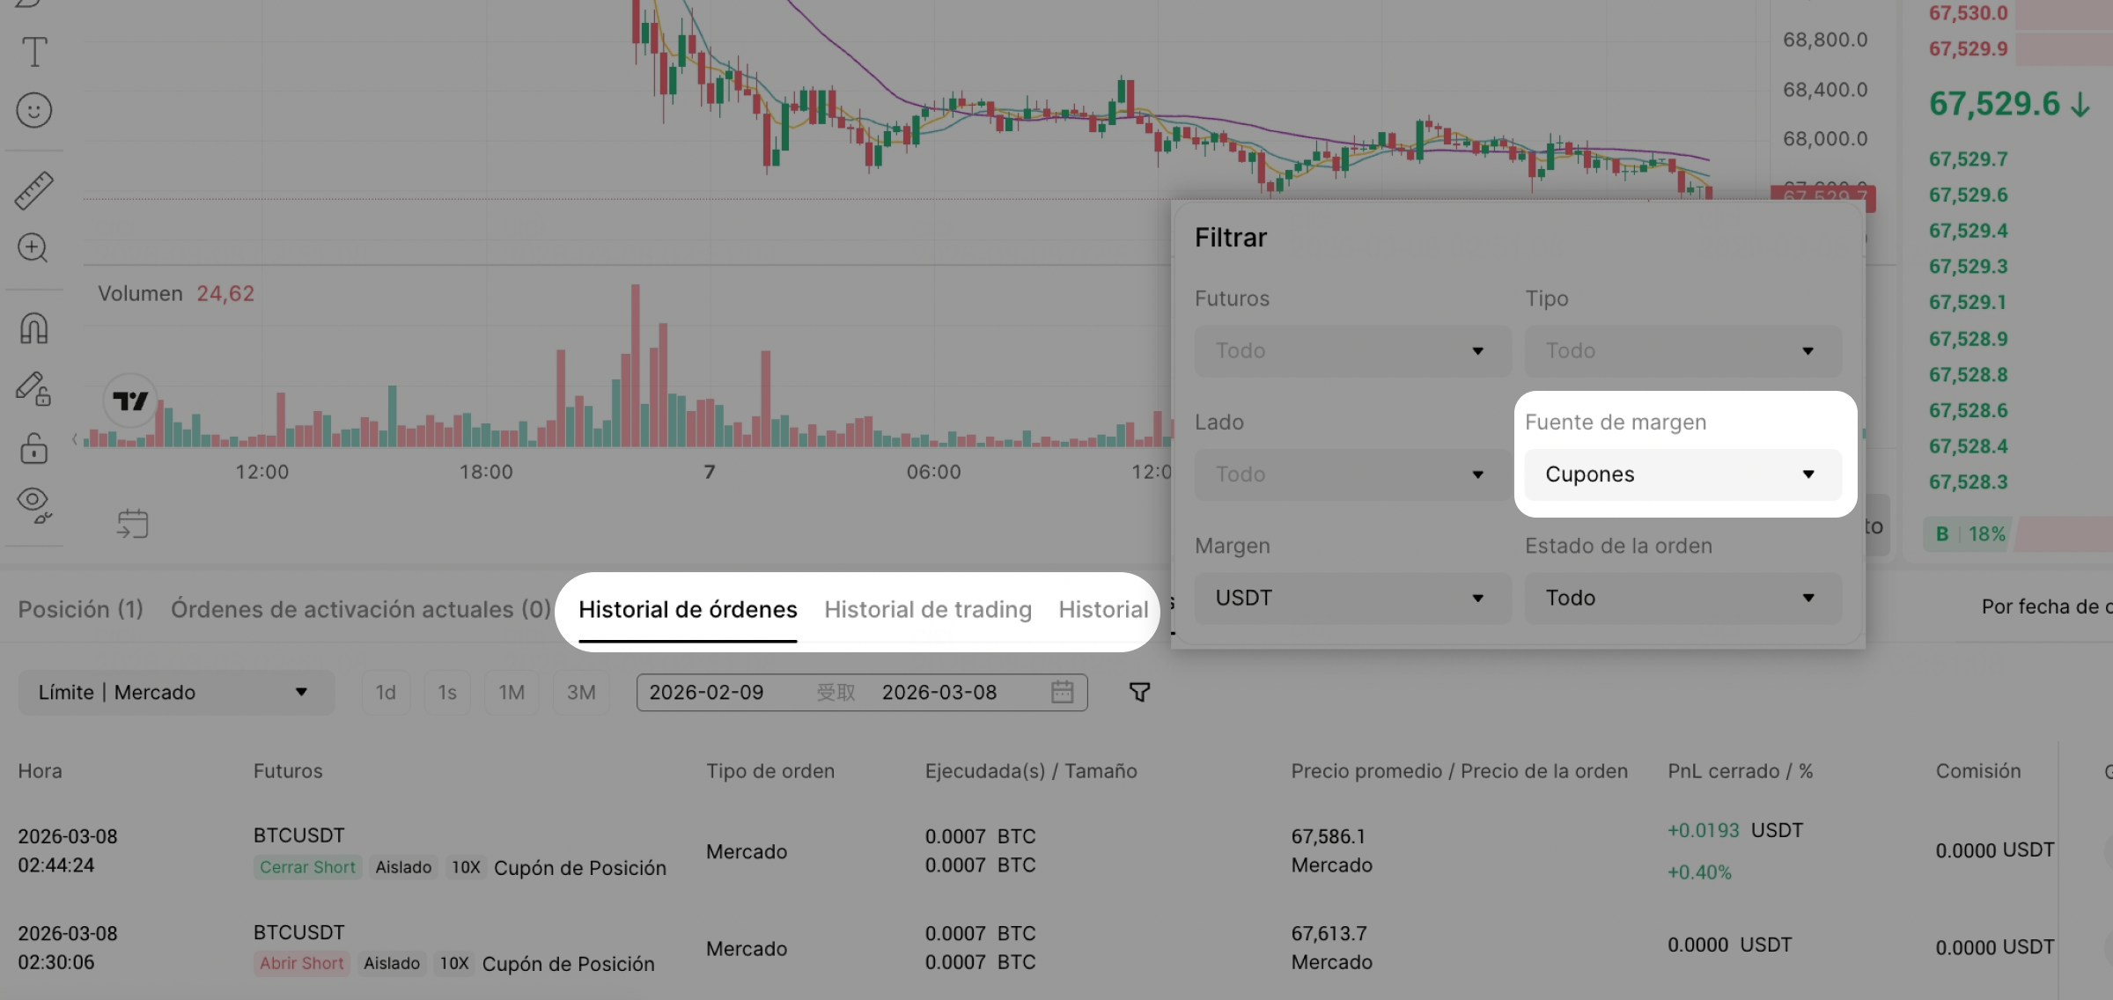Select the Historial de órdenes tab
The width and height of the screenshot is (2113, 1000).
[688, 609]
